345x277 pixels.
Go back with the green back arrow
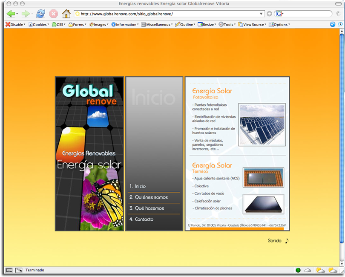pos(11,14)
